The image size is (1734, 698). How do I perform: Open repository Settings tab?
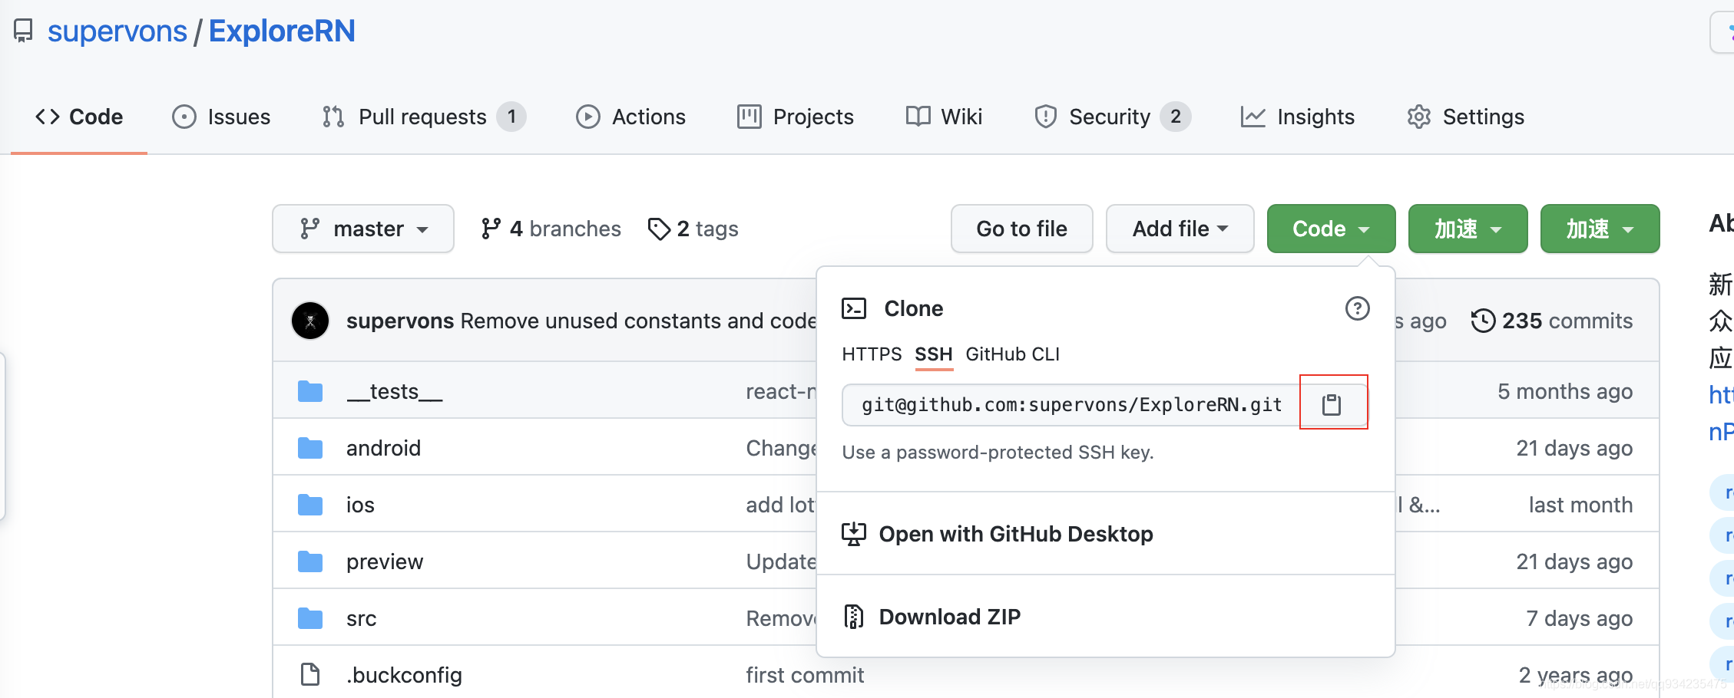(1465, 117)
